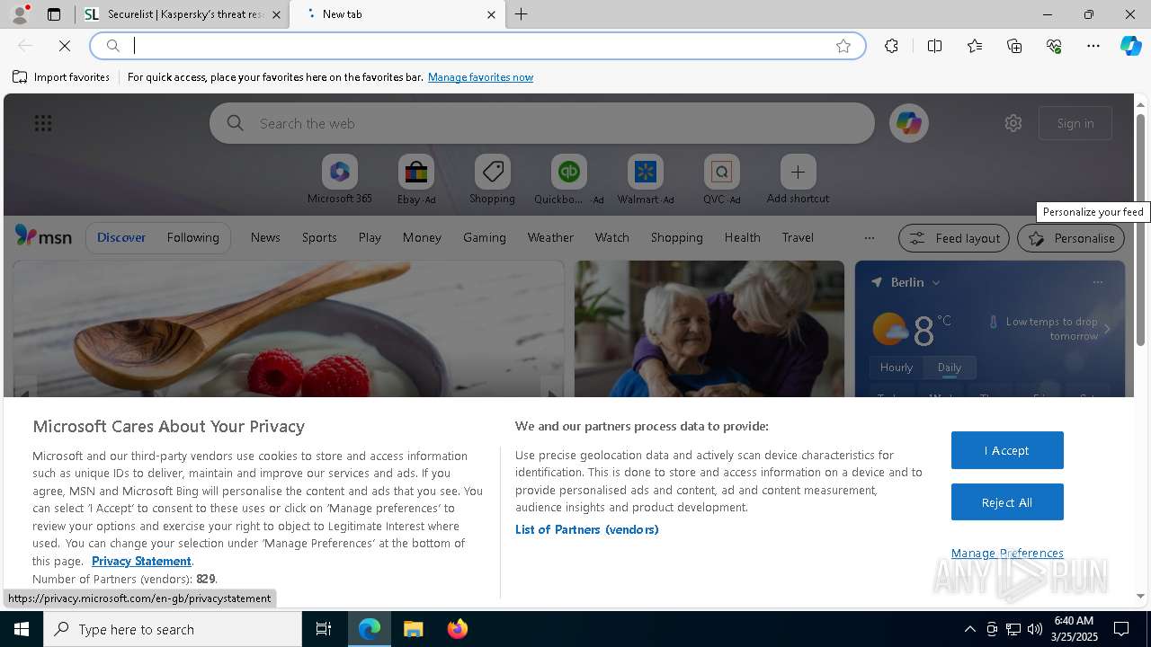Open the Money category
This screenshot has width=1151, height=647.
(422, 237)
